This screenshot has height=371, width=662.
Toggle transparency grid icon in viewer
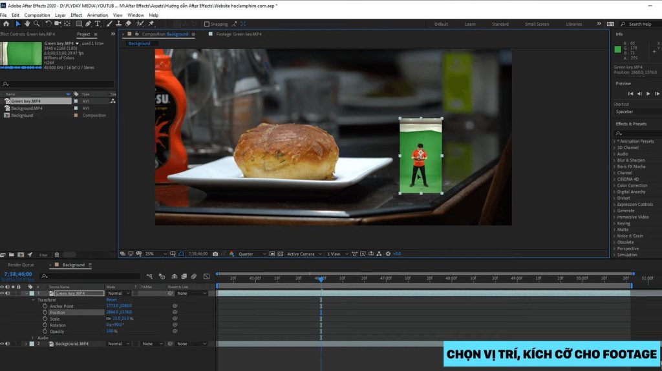click(281, 254)
